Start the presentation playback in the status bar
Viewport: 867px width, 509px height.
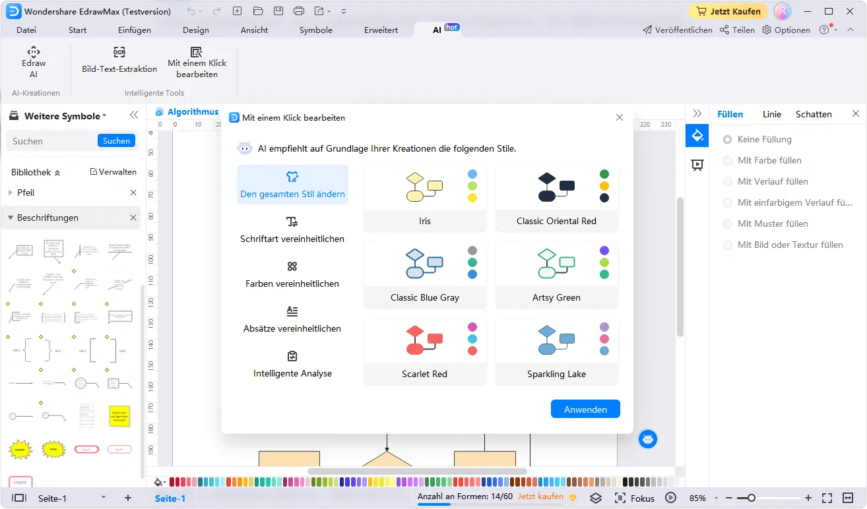coord(671,498)
